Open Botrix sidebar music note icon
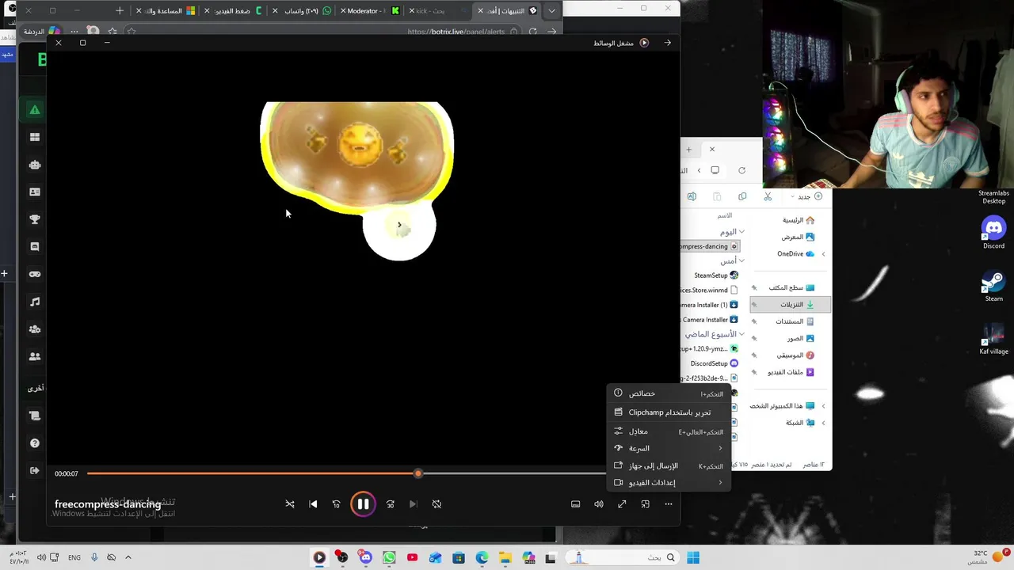The image size is (1014, 570). coord(35,302)
